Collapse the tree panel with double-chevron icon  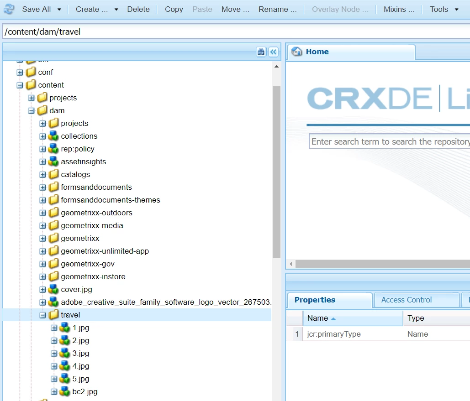coord(273,52)
